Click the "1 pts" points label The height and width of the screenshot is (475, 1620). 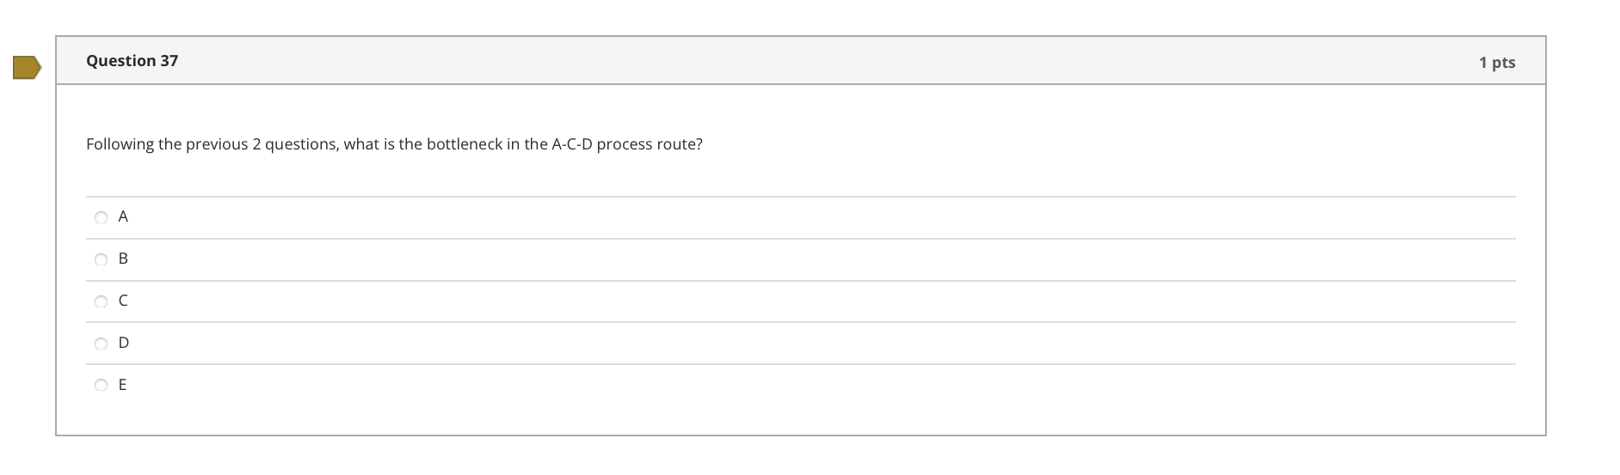[1497, 63]
